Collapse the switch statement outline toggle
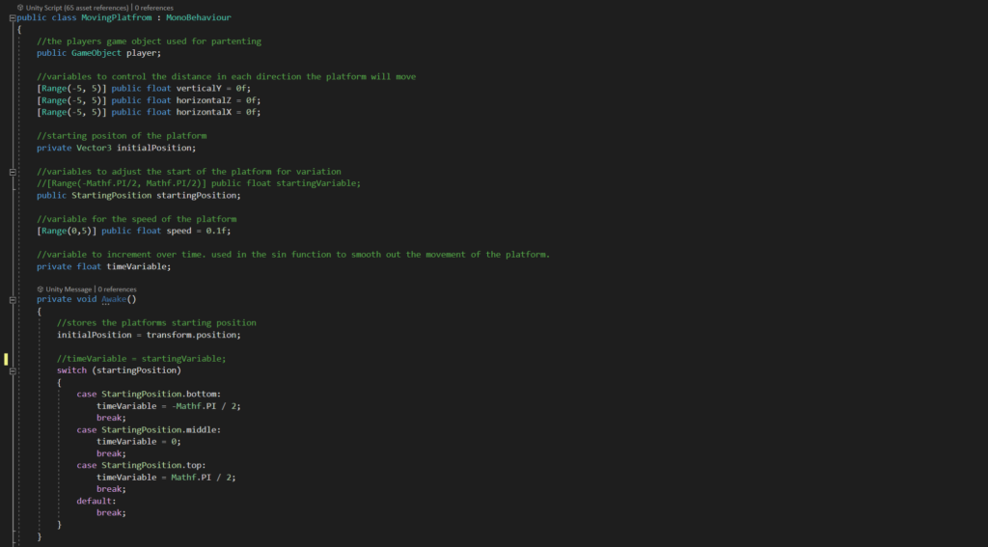The height and width of the screenshot is (547, 988). point(13,371)
